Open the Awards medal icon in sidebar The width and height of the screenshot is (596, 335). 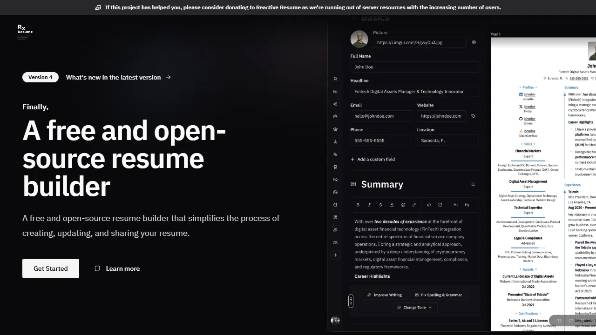coord(335,167)
